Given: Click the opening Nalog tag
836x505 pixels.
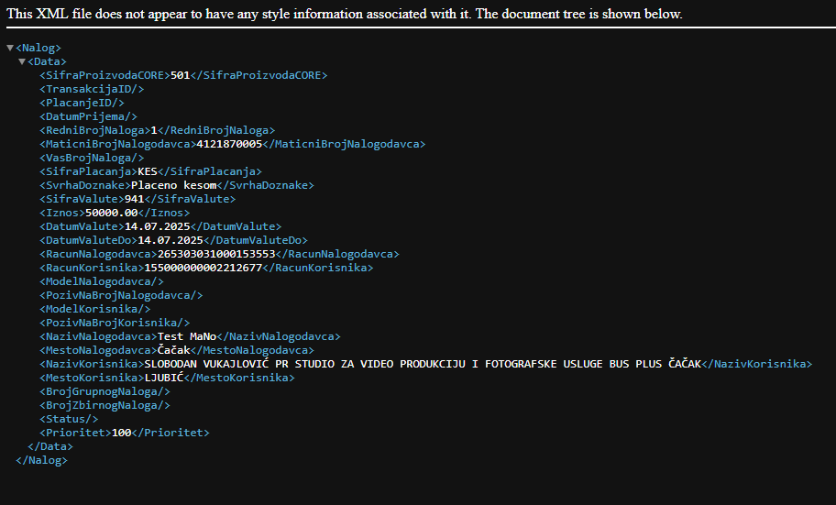Looking at the screenshot, I should pyautogui.click(x=38, y=48).
